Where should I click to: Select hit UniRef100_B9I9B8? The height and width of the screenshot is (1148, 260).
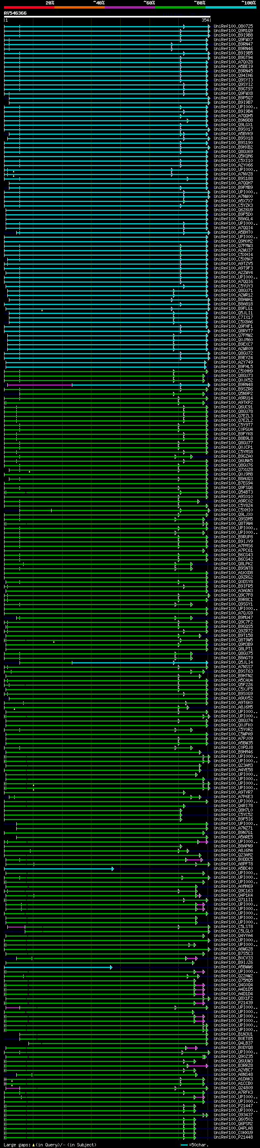(x=233, y=35)
